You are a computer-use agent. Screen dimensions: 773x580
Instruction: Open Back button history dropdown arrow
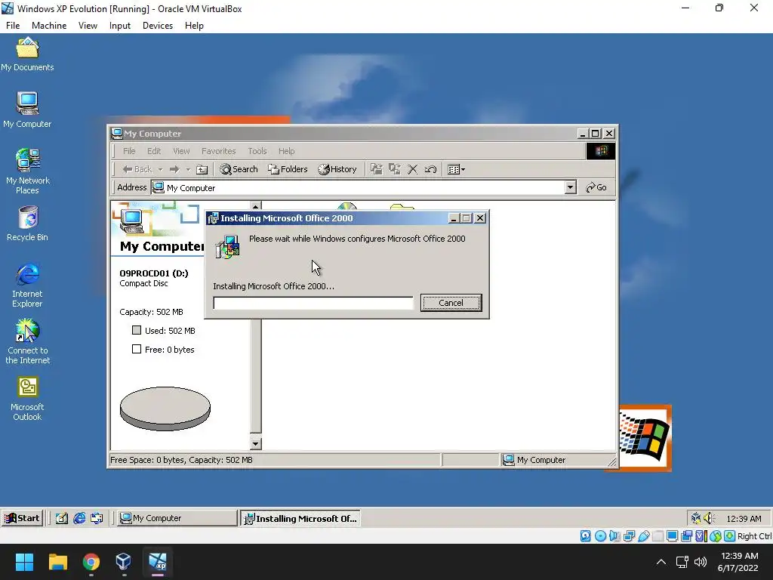[x=160, y=169]
